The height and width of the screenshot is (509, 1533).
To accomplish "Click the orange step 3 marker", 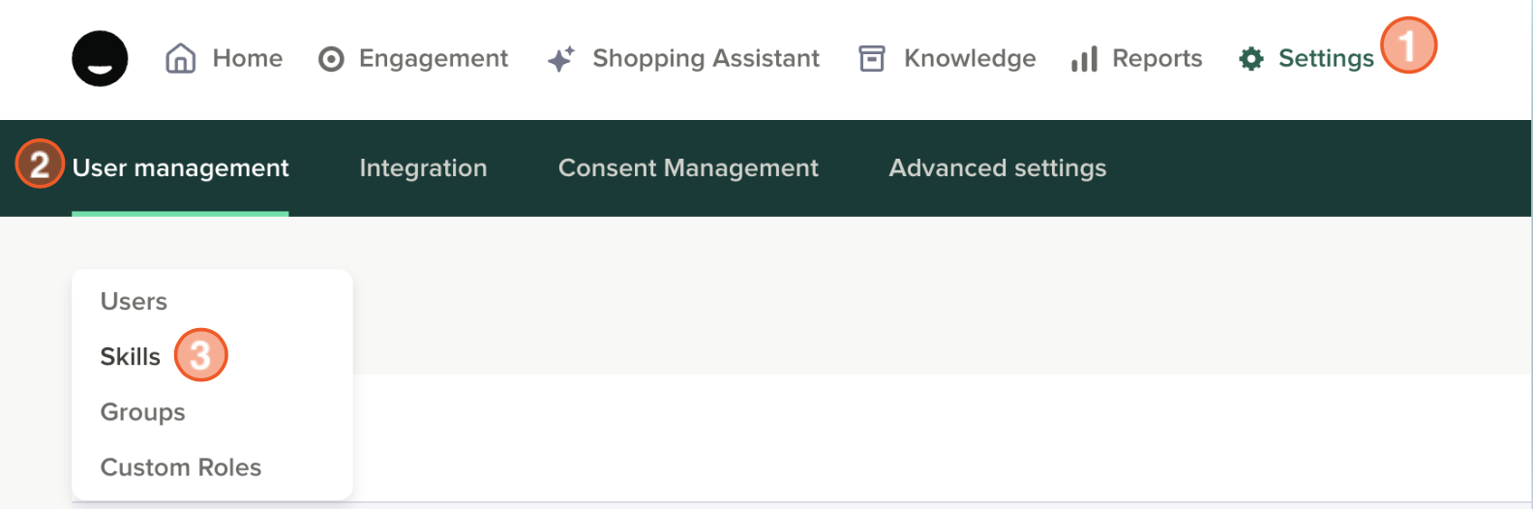I will click(200, 355).
